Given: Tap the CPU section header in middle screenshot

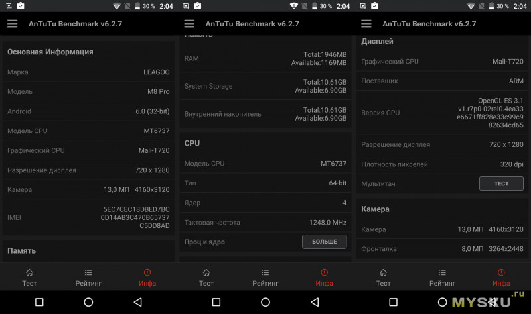Looking at the screenshot, I should tap(192, 143).
